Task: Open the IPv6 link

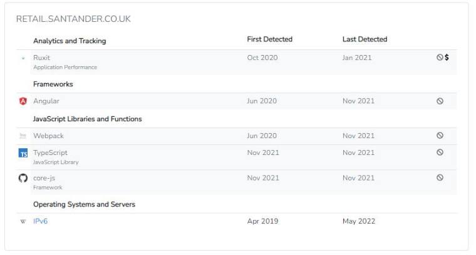Action: [x=40, y=221]
